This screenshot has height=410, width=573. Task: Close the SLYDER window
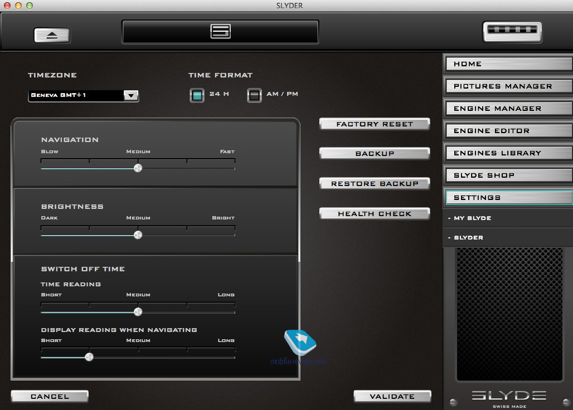7,6
